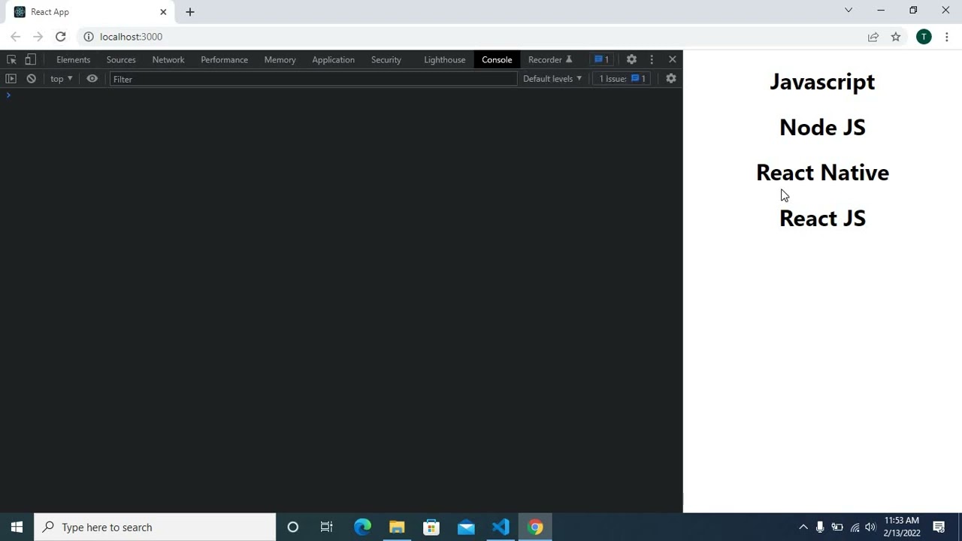962x541 pixels.
Task: Switch to the Lighthouse tab
Action: [x=444, y=59]
